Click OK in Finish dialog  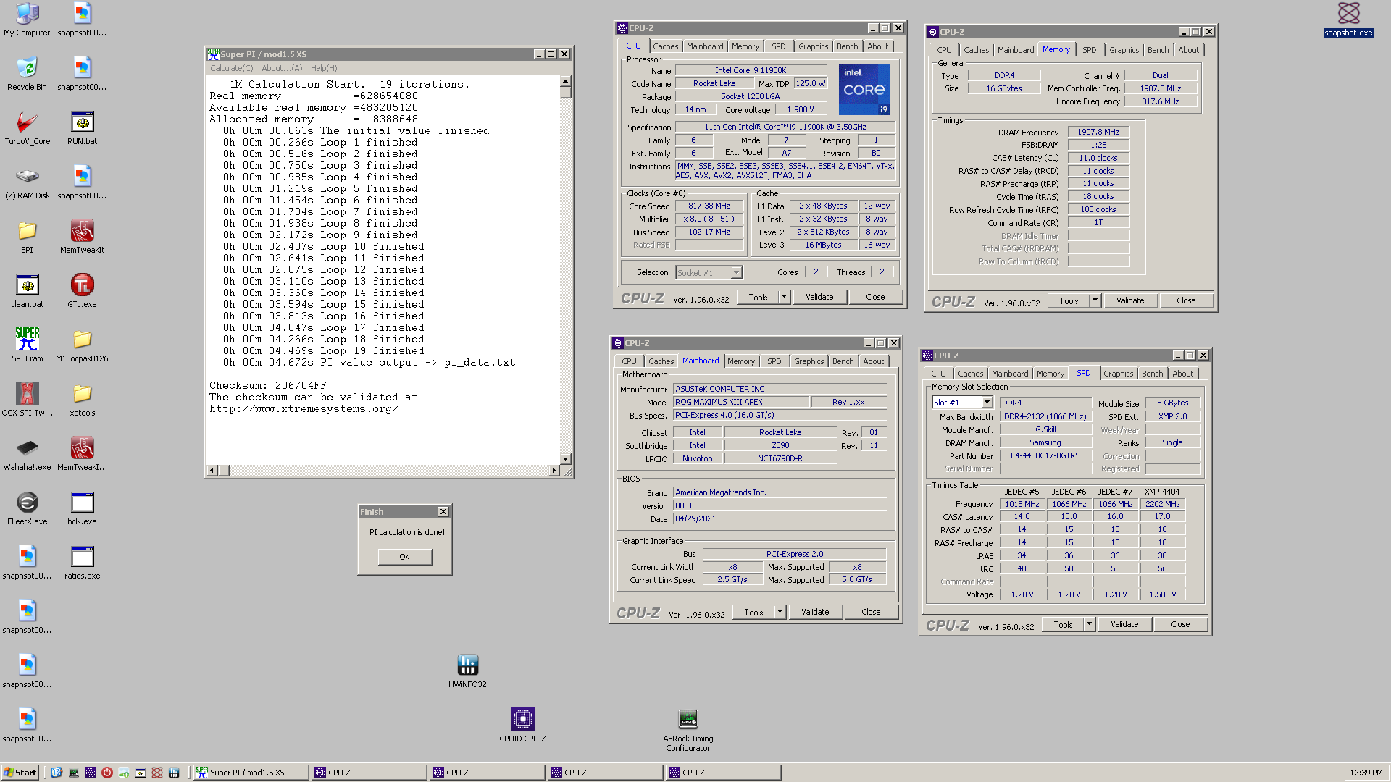click(404, 557)
